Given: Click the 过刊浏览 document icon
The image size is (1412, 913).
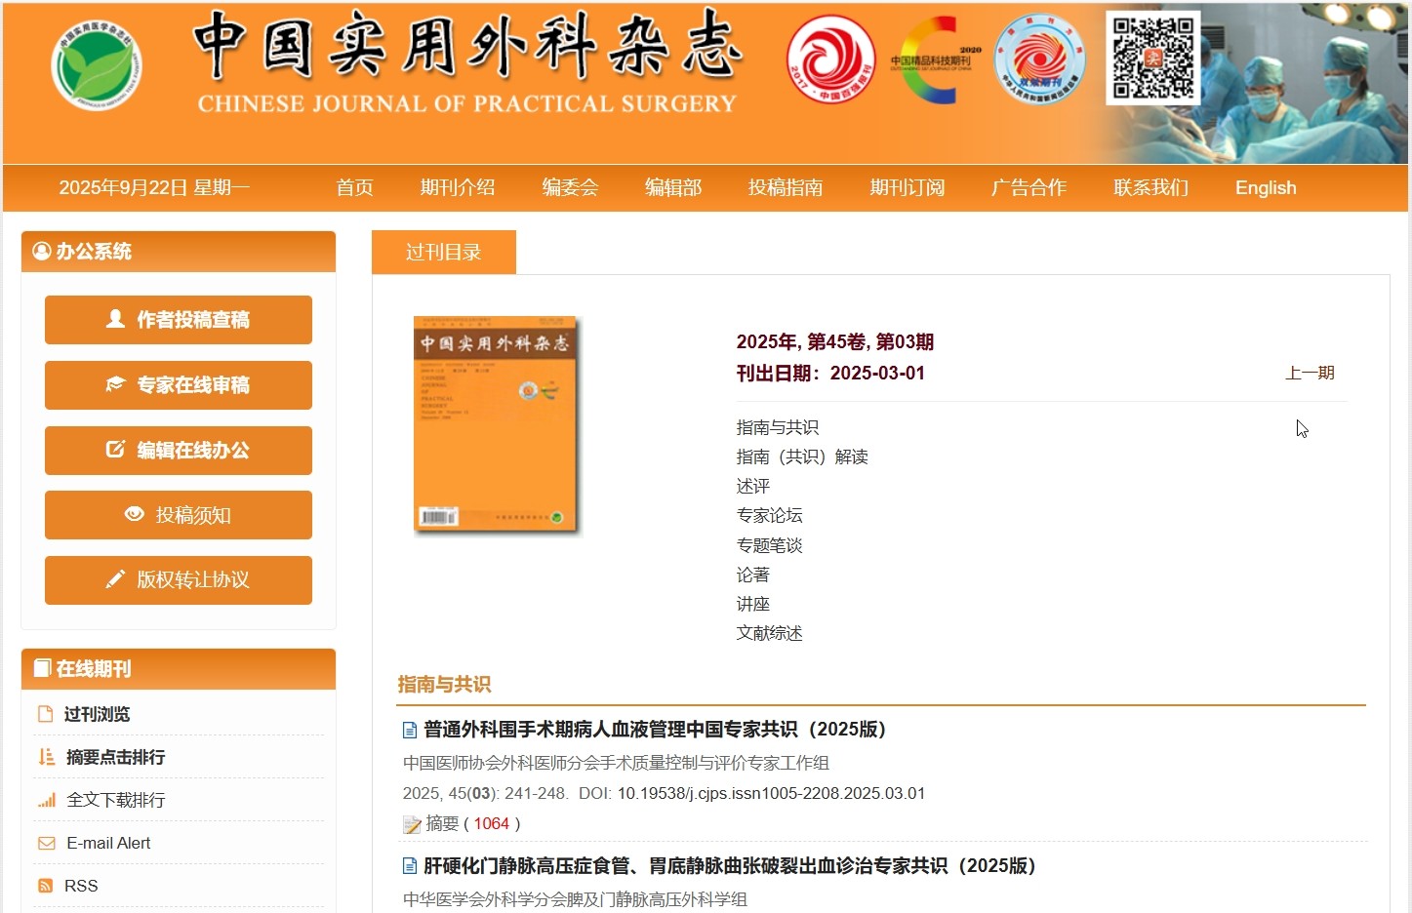Looking at the screenshot, I should (x=45, y=714).
